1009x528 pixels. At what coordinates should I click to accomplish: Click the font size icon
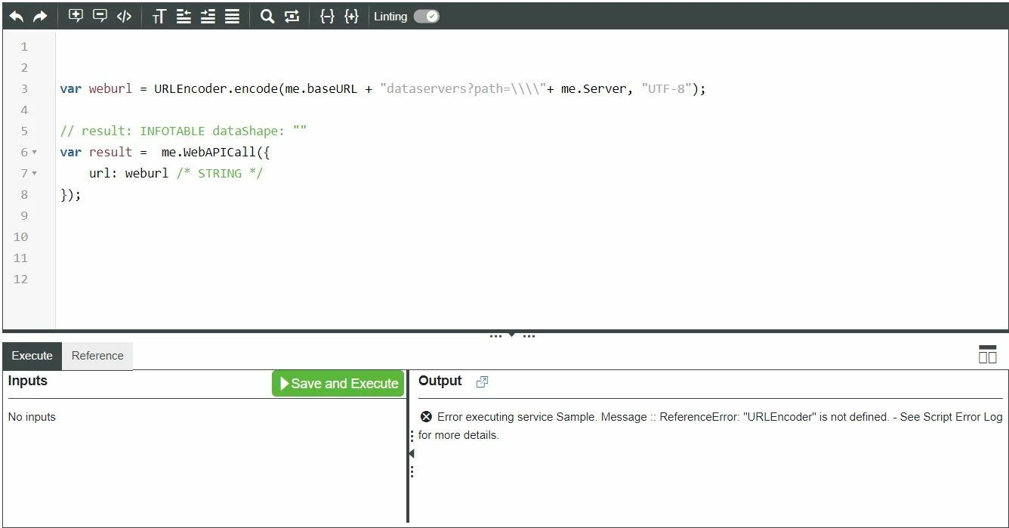159,17
